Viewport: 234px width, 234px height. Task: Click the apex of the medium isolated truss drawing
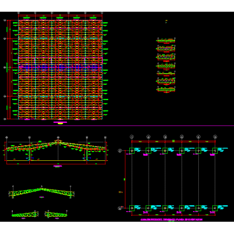(x=42, y=188)
